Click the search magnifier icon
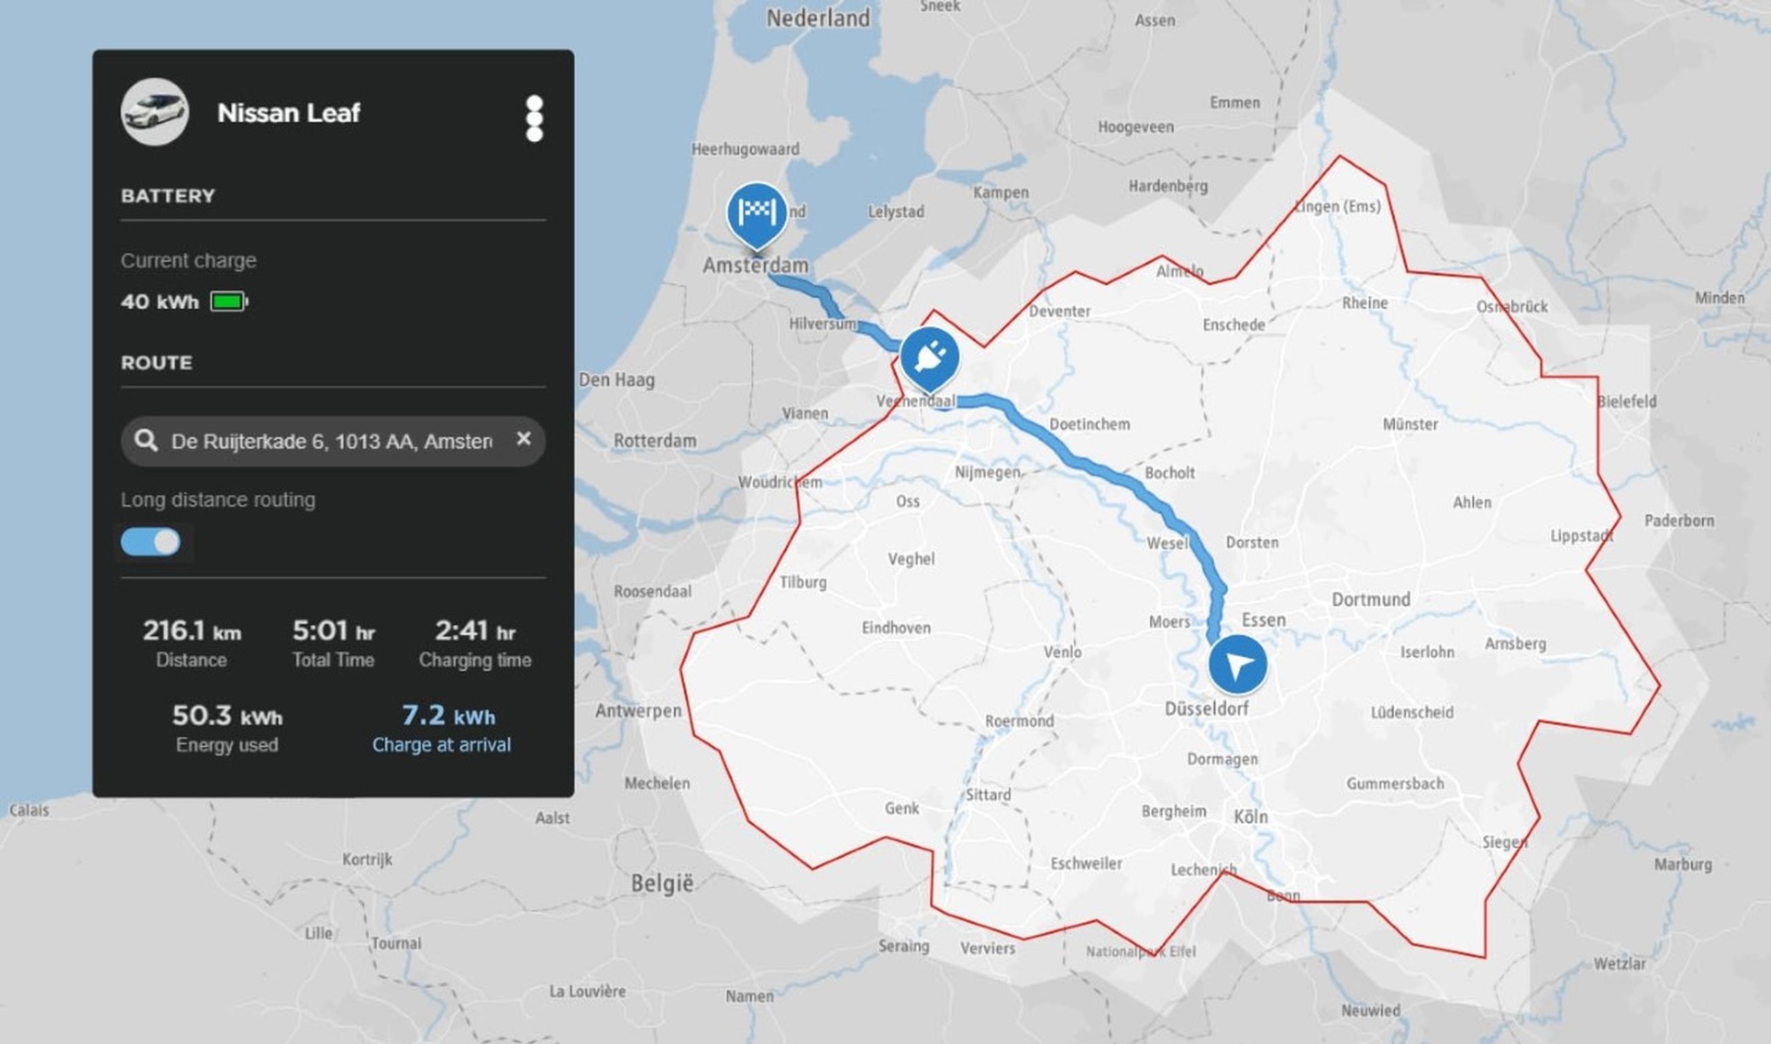This screenshot has height=1044, width=1771. click(x=146, y=440)
